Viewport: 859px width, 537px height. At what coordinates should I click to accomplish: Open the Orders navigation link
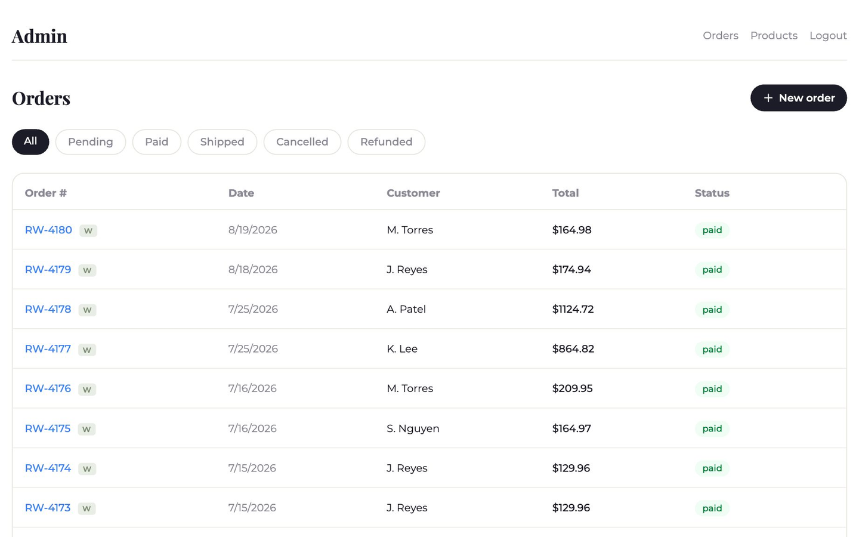coord(721,36)
